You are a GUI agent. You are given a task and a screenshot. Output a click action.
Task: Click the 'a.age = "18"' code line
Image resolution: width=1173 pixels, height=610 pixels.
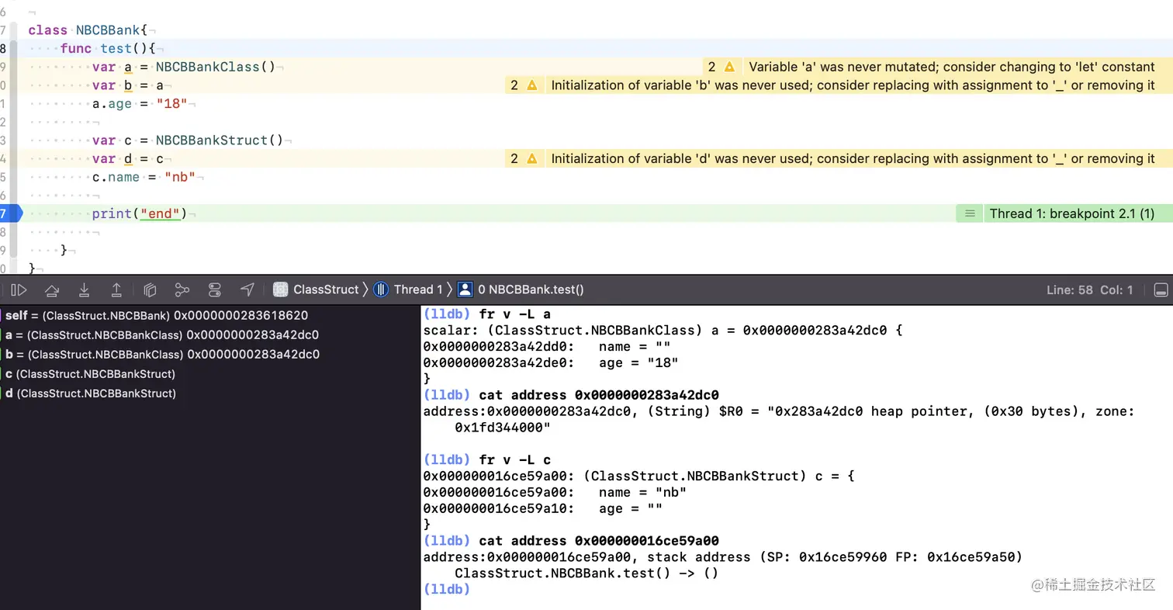point(140,104)
